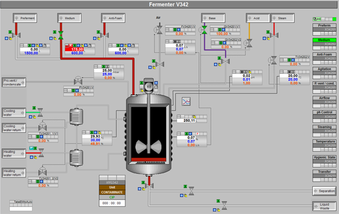Image resolution: width=339 pixels, height=214 pixels.
Task: Click the agitator motor on top of fermenter
Action: pyautogui.click(x=149, y=86)
